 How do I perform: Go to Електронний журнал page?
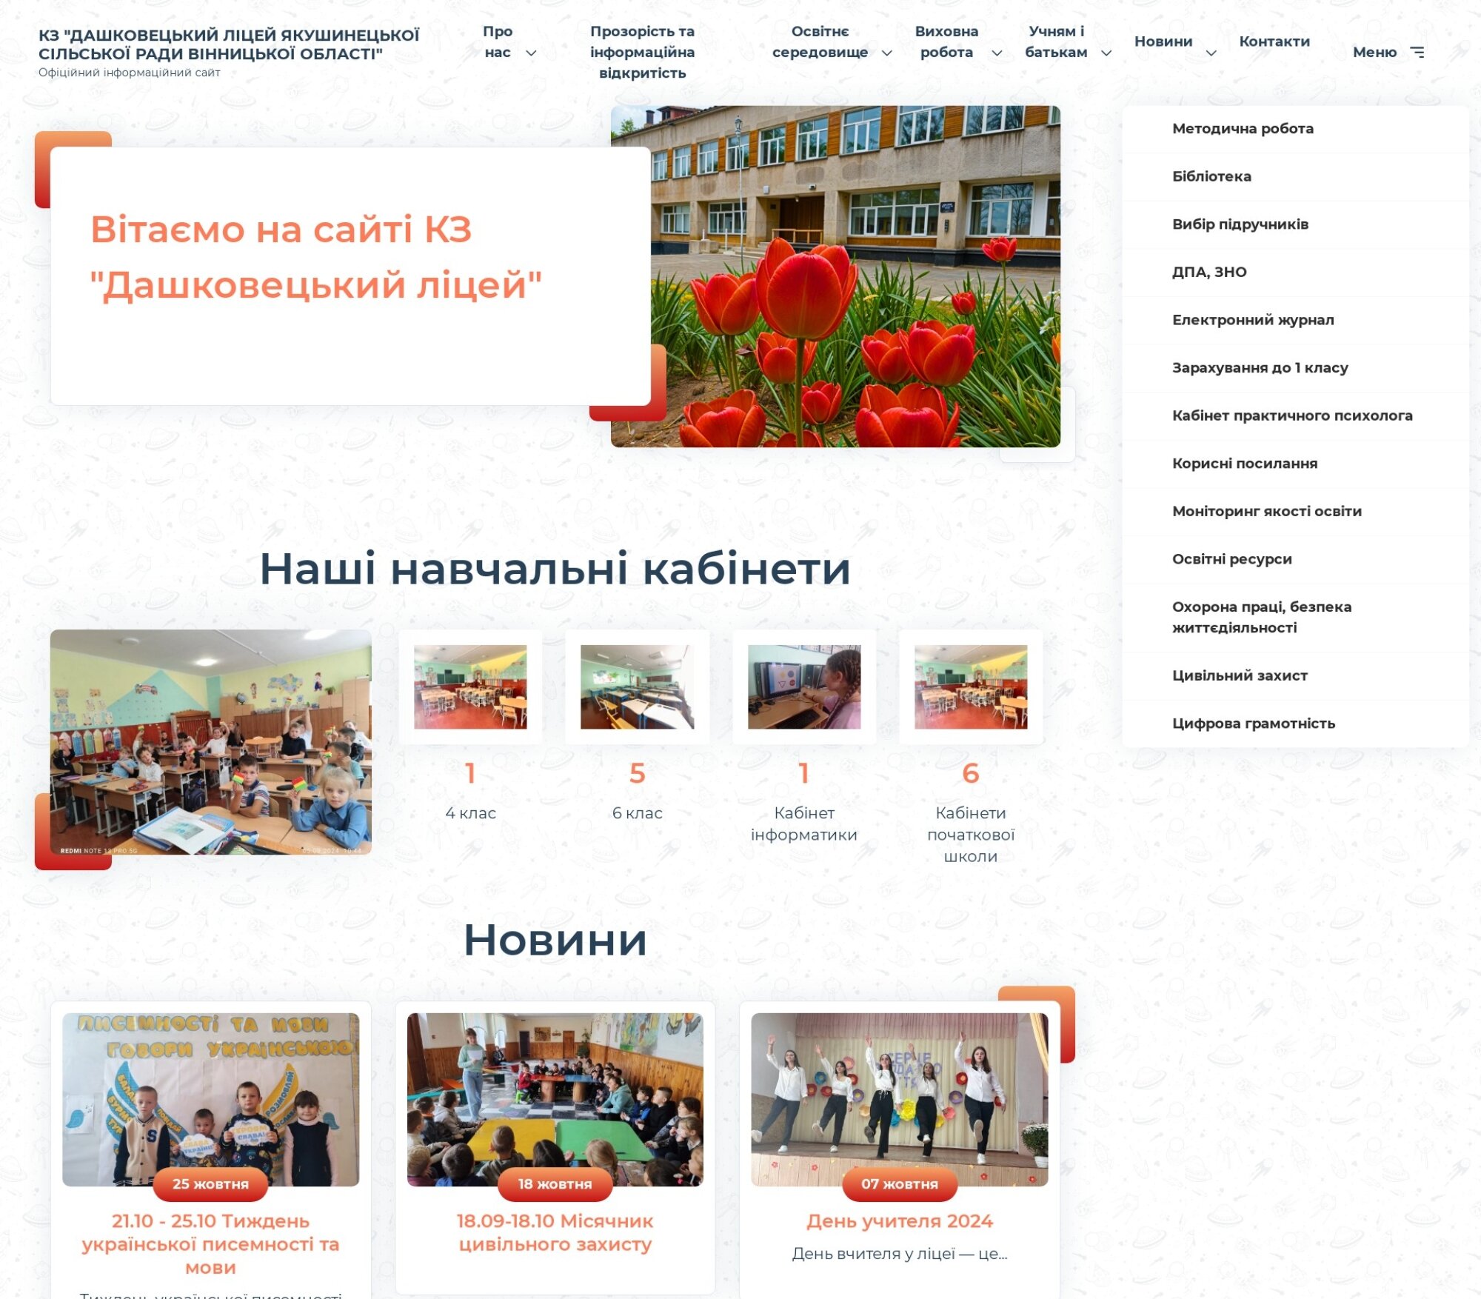pos(1253,320)
